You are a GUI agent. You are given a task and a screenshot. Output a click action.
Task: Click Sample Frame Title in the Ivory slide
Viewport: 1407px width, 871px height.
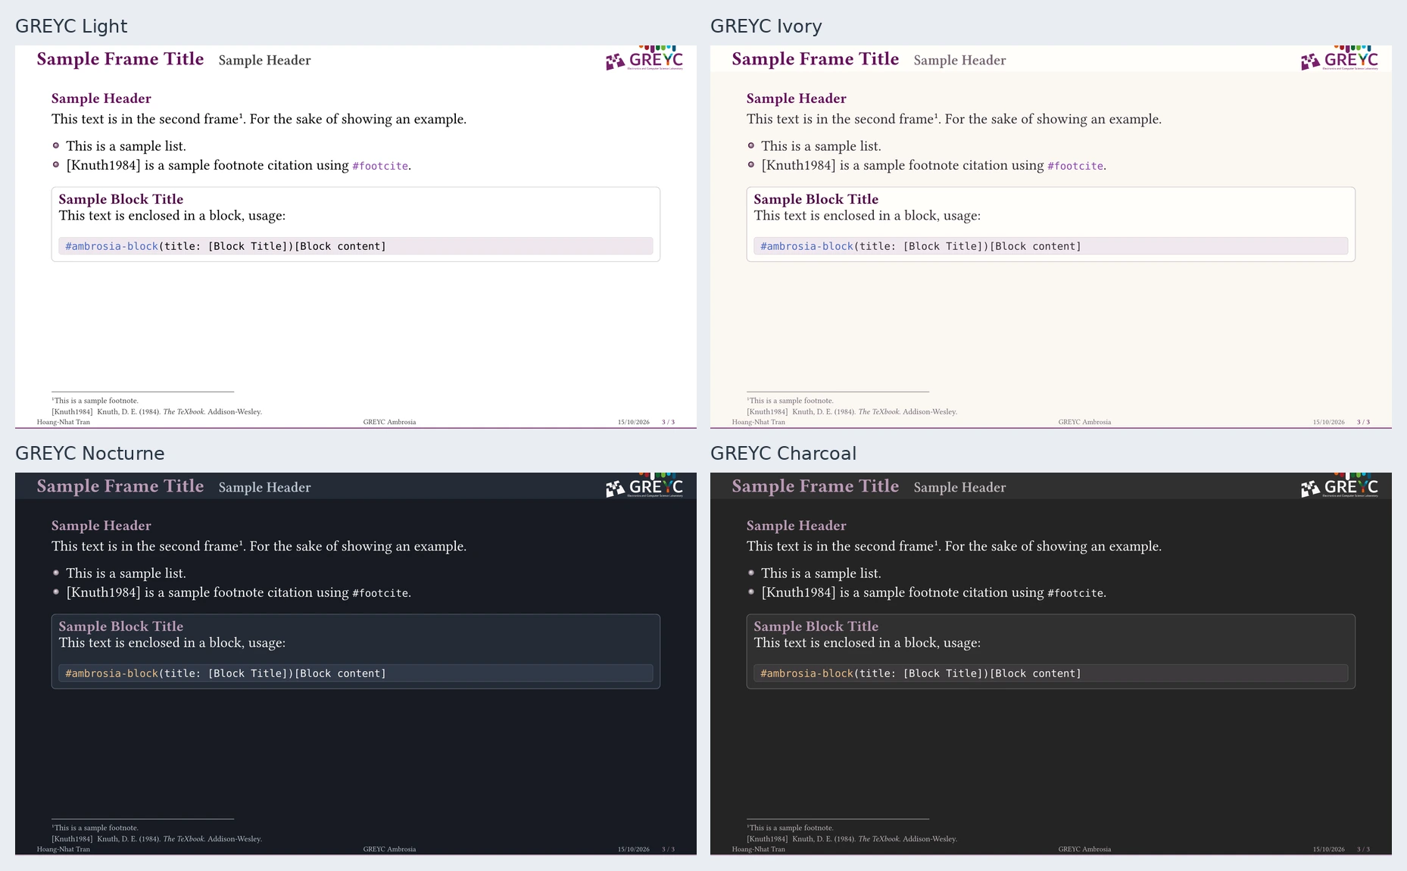[x=816, y=59]
